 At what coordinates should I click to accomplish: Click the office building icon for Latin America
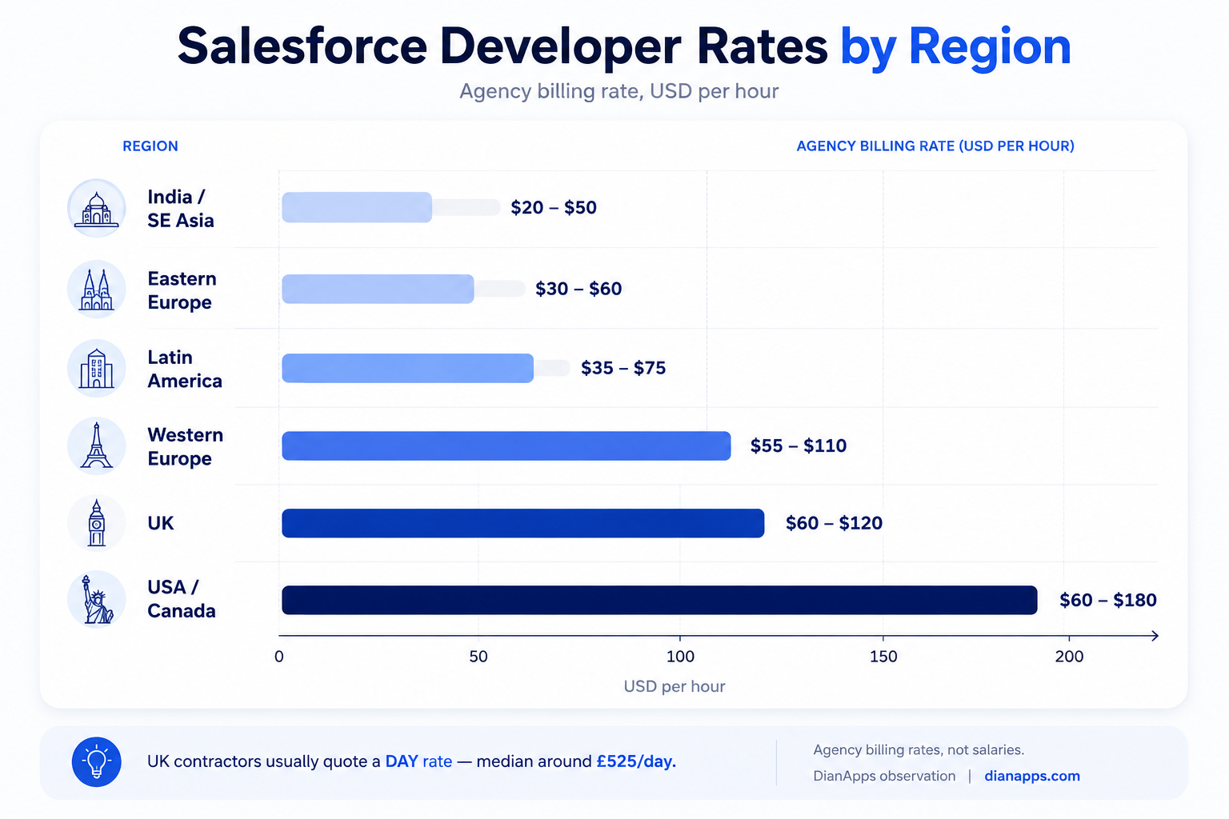tap(97, 368)
